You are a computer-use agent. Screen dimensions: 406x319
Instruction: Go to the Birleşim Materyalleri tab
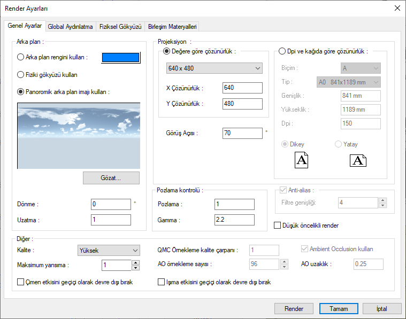172,27
